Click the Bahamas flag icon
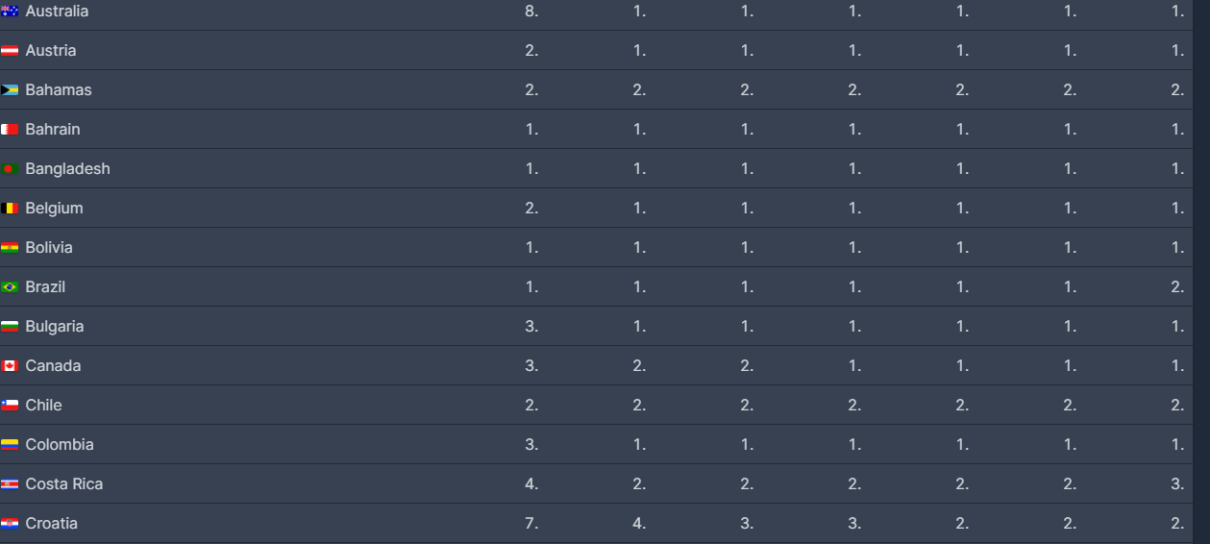 pyautogui.click(x=10, y=90)
